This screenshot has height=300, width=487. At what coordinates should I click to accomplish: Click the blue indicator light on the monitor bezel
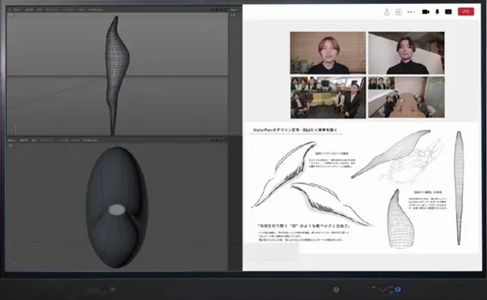click(398, 289)
